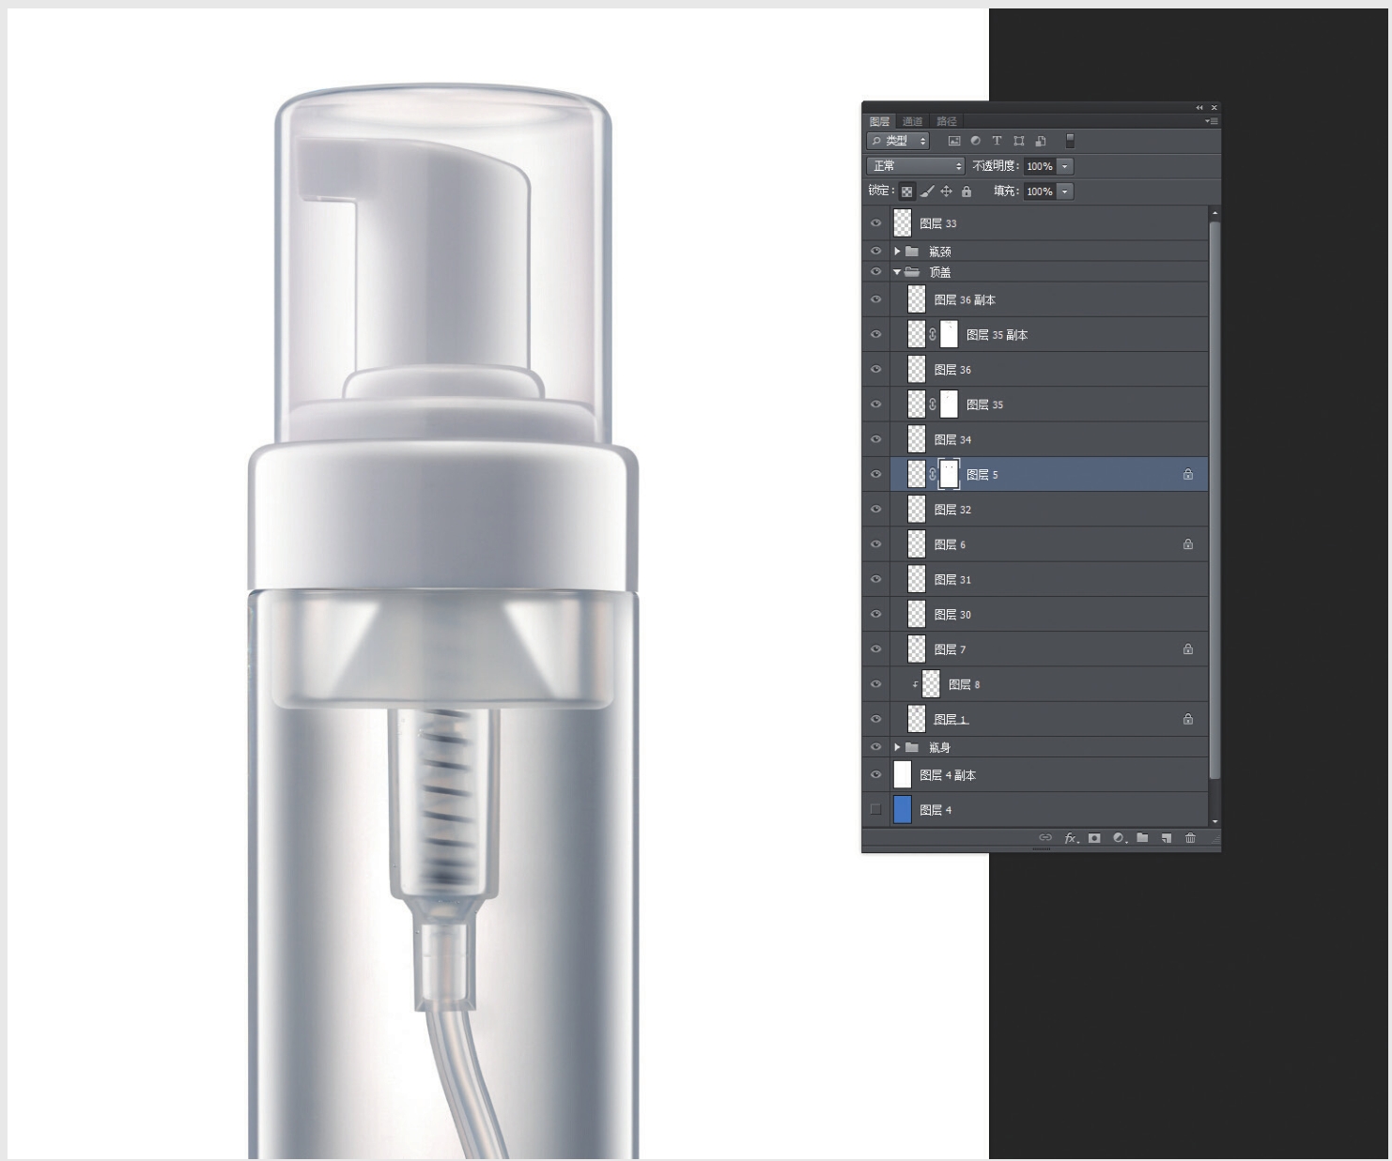Open the 不透明度 opacity slider arrow
Screen dimensions: 1392x1161
click(1065, 166)
